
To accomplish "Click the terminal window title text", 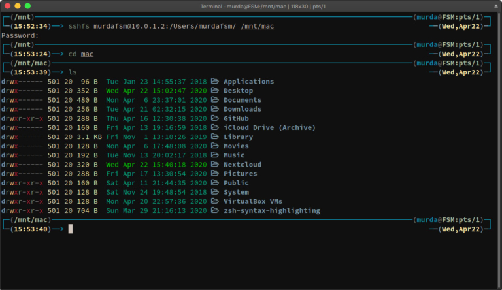I will [x=263, y=7].
